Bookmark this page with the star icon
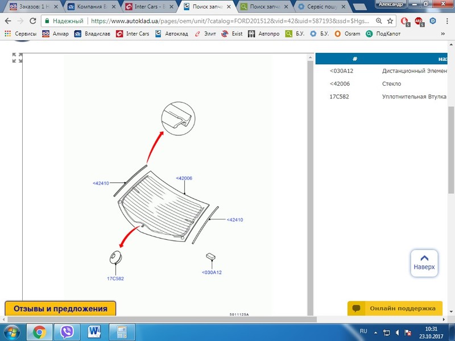This screenshot has width=455, height=341. tap(390, 20)
